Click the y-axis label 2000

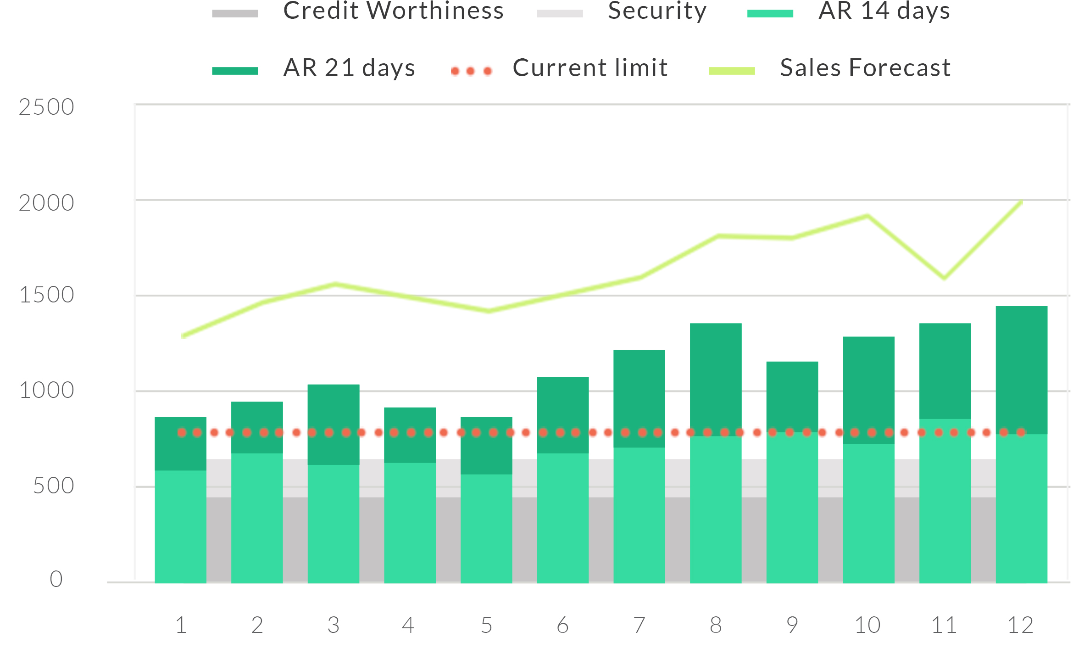[x=46, y=203]
